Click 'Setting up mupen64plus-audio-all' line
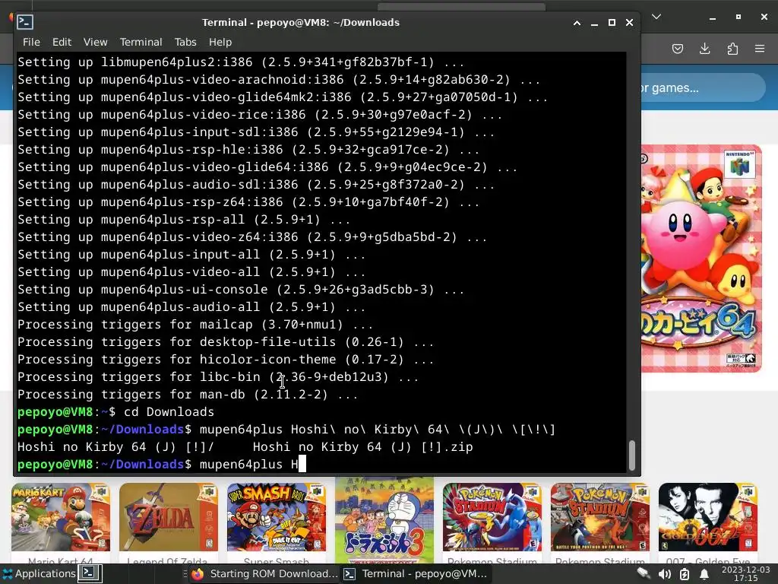 click(x=191, y=307)
